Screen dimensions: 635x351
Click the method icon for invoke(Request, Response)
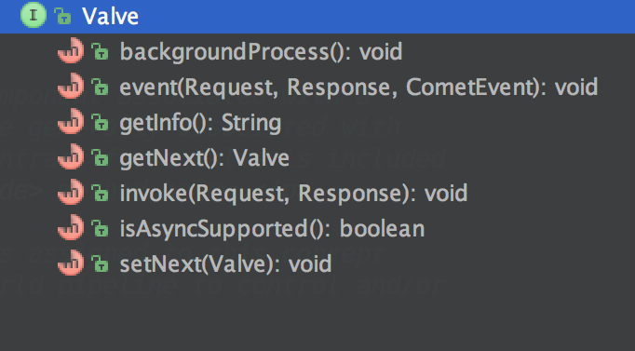(71, 193)
